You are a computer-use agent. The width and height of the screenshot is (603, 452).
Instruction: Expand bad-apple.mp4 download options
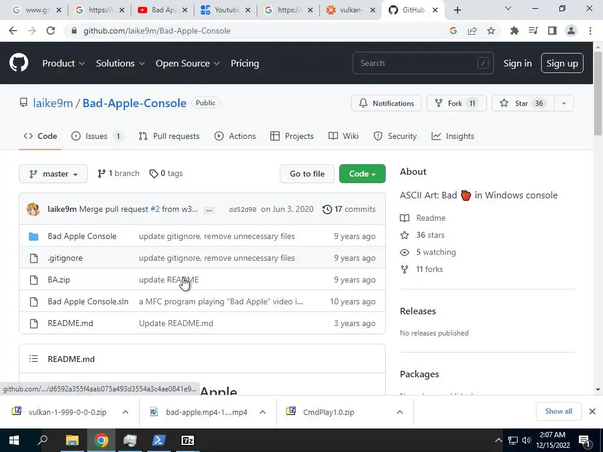[263, 412]
